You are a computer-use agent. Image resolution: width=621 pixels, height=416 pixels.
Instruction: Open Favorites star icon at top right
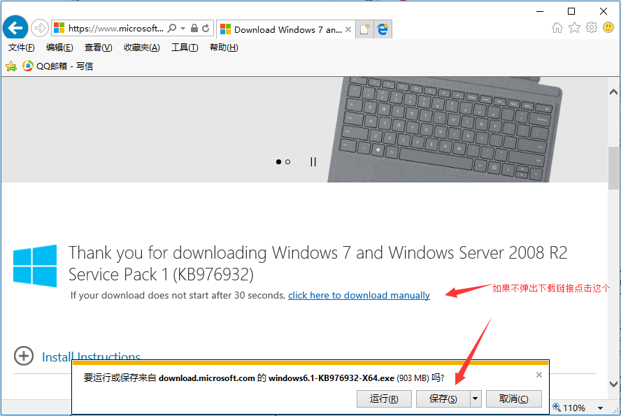[574, 28]
